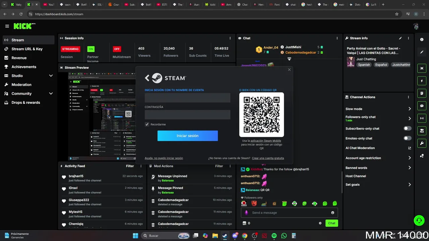The width and height of the screenshot is (429, 241).
Task: Toggle the Recordarme checkbox in Steam login
Action: tap(147, 124)
